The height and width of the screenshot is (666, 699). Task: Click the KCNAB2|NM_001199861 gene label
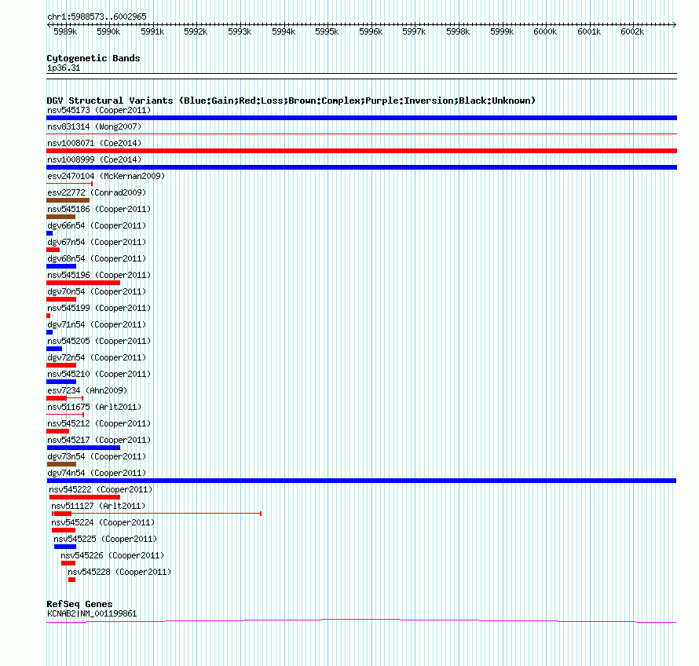[x=92, y=613]
